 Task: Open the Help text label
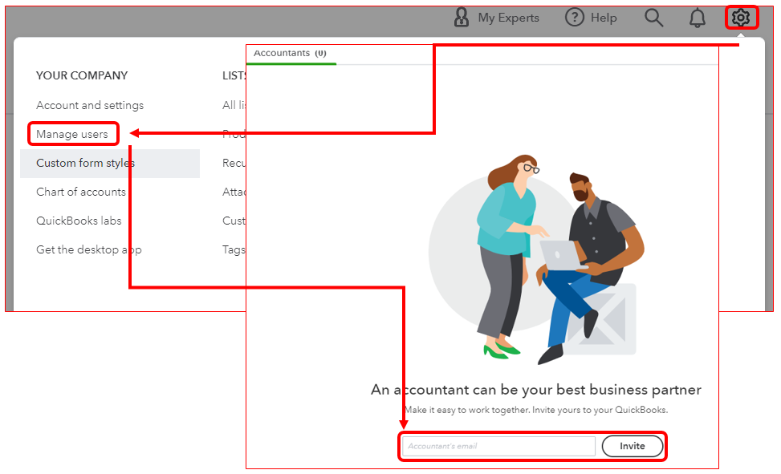click(x=604, y=18)
